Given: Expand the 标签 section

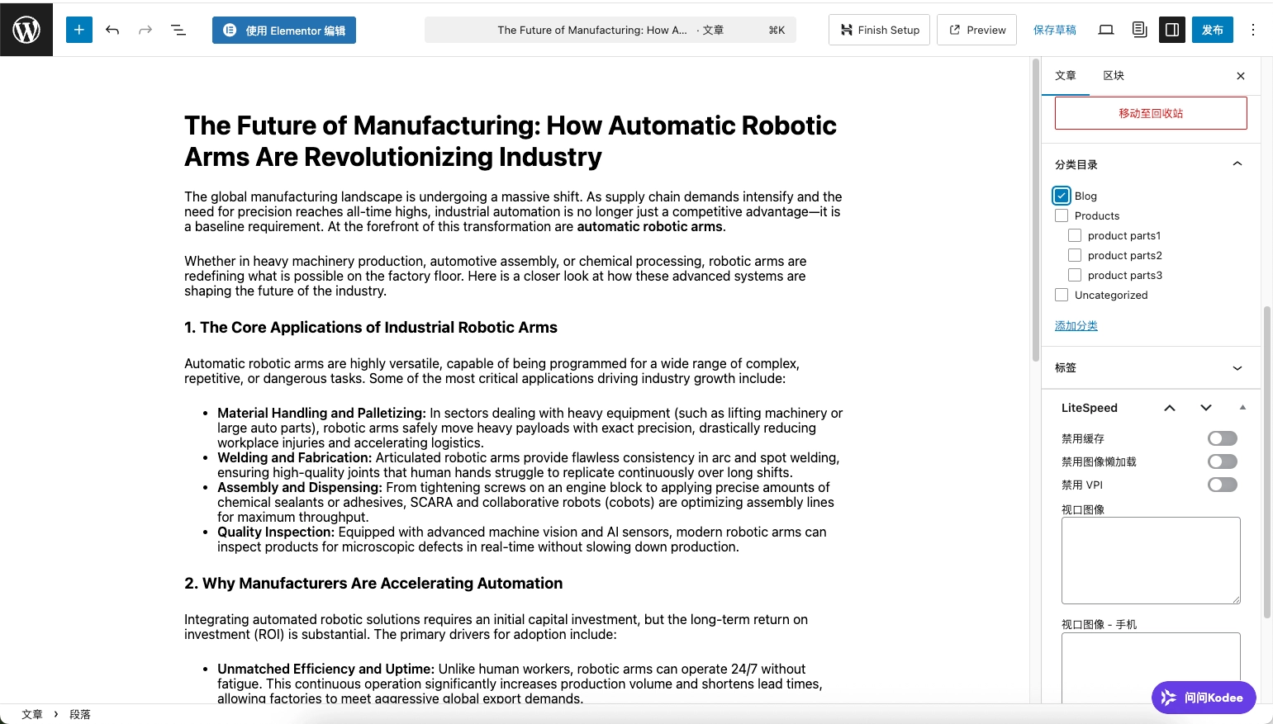Looking at the screenshot, I should coord(1151,367).
